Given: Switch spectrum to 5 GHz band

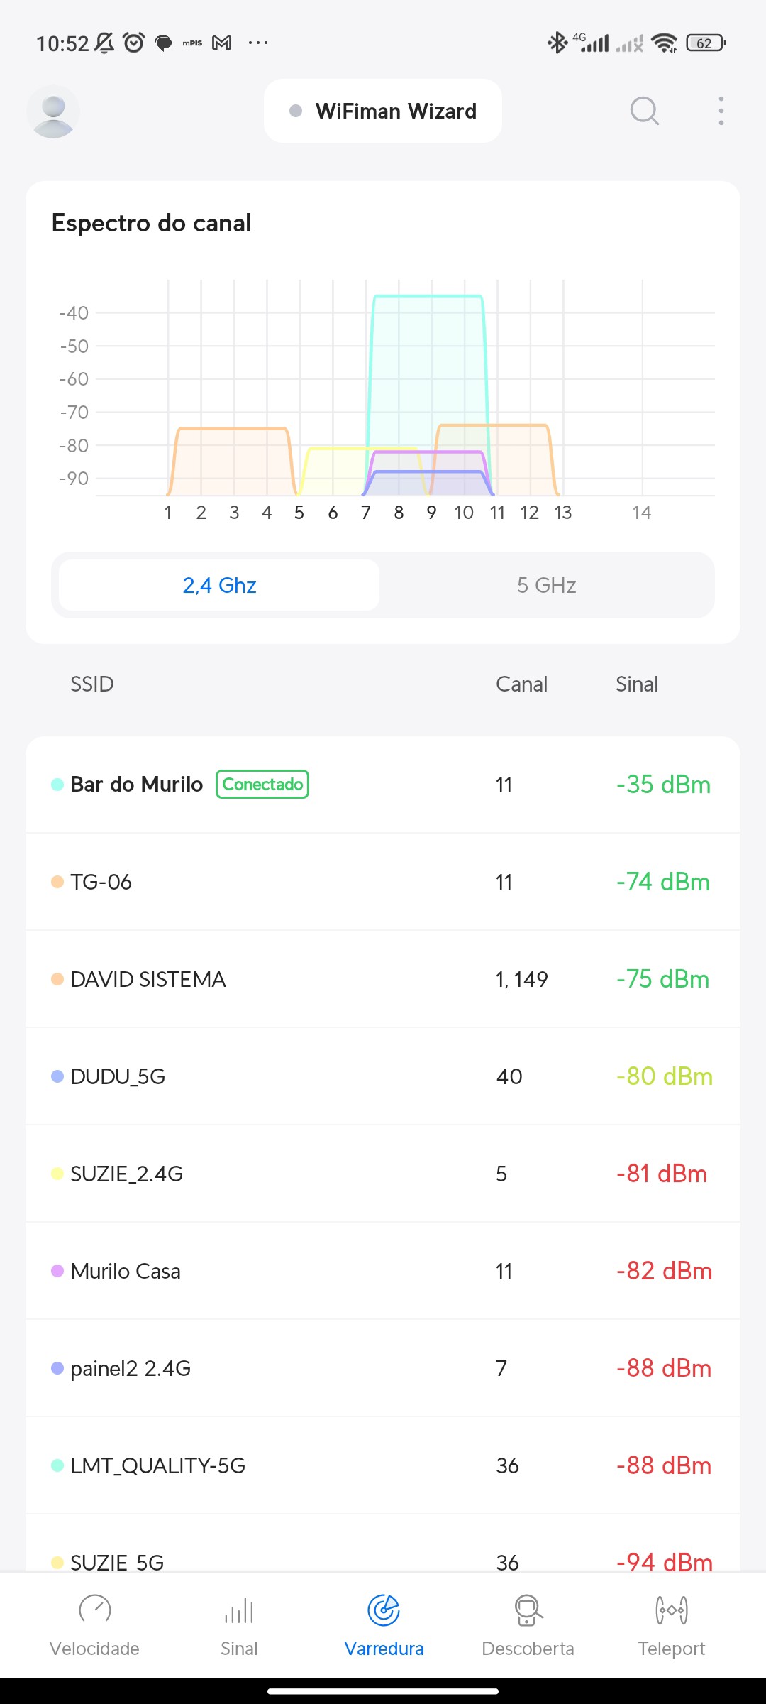Looking at the screenshot, I should pyautogui.click(x=546, y=585).
